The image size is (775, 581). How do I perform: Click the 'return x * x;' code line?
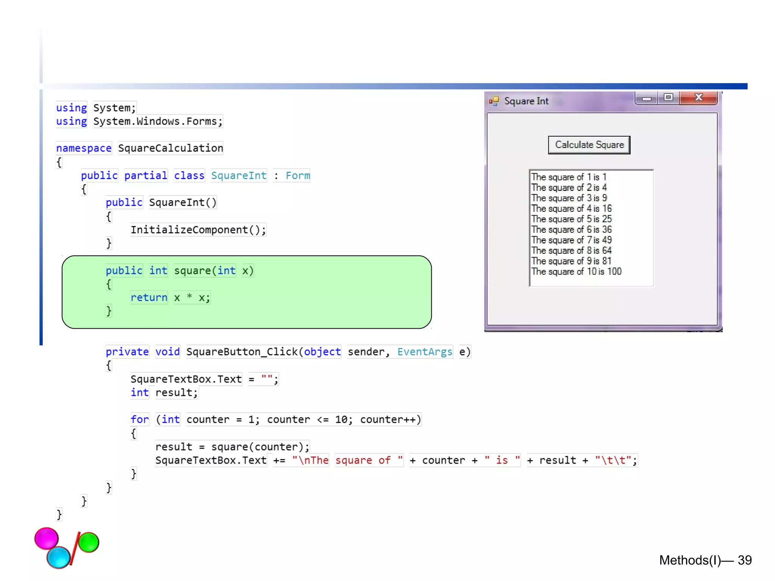170,298
